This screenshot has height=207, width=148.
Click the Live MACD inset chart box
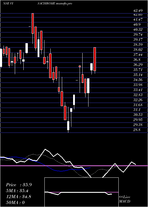[81, 192]
